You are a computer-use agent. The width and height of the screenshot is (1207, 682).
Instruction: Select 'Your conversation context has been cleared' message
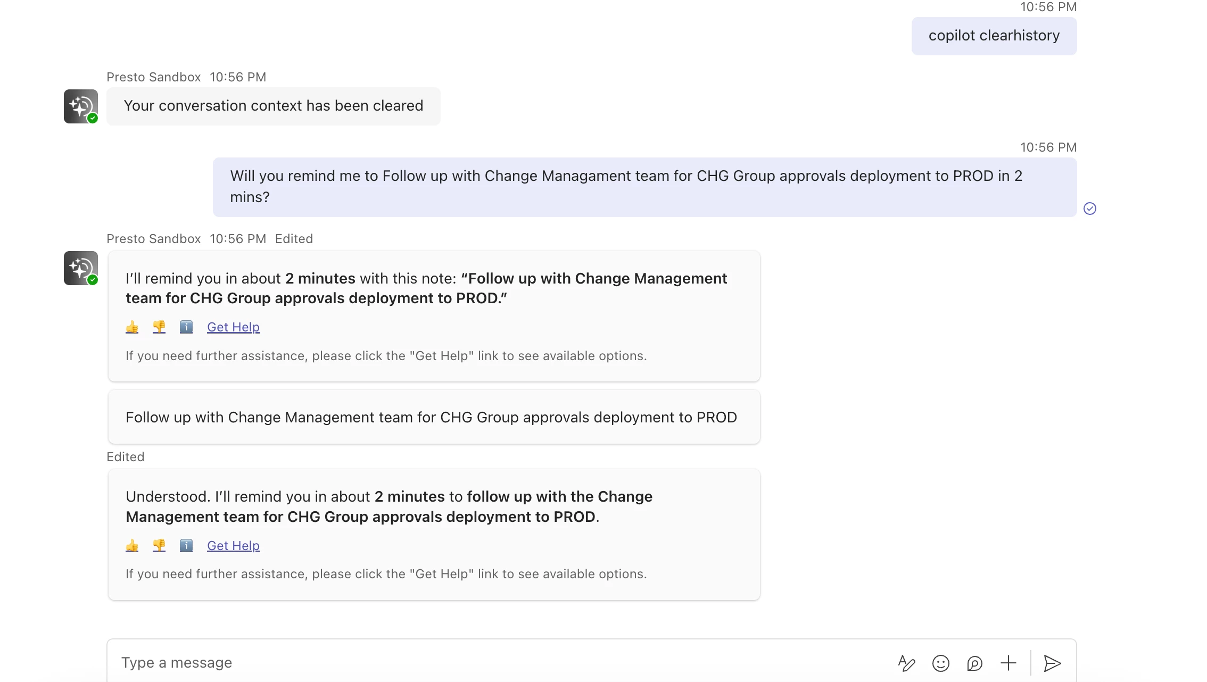tap(274, 106)
